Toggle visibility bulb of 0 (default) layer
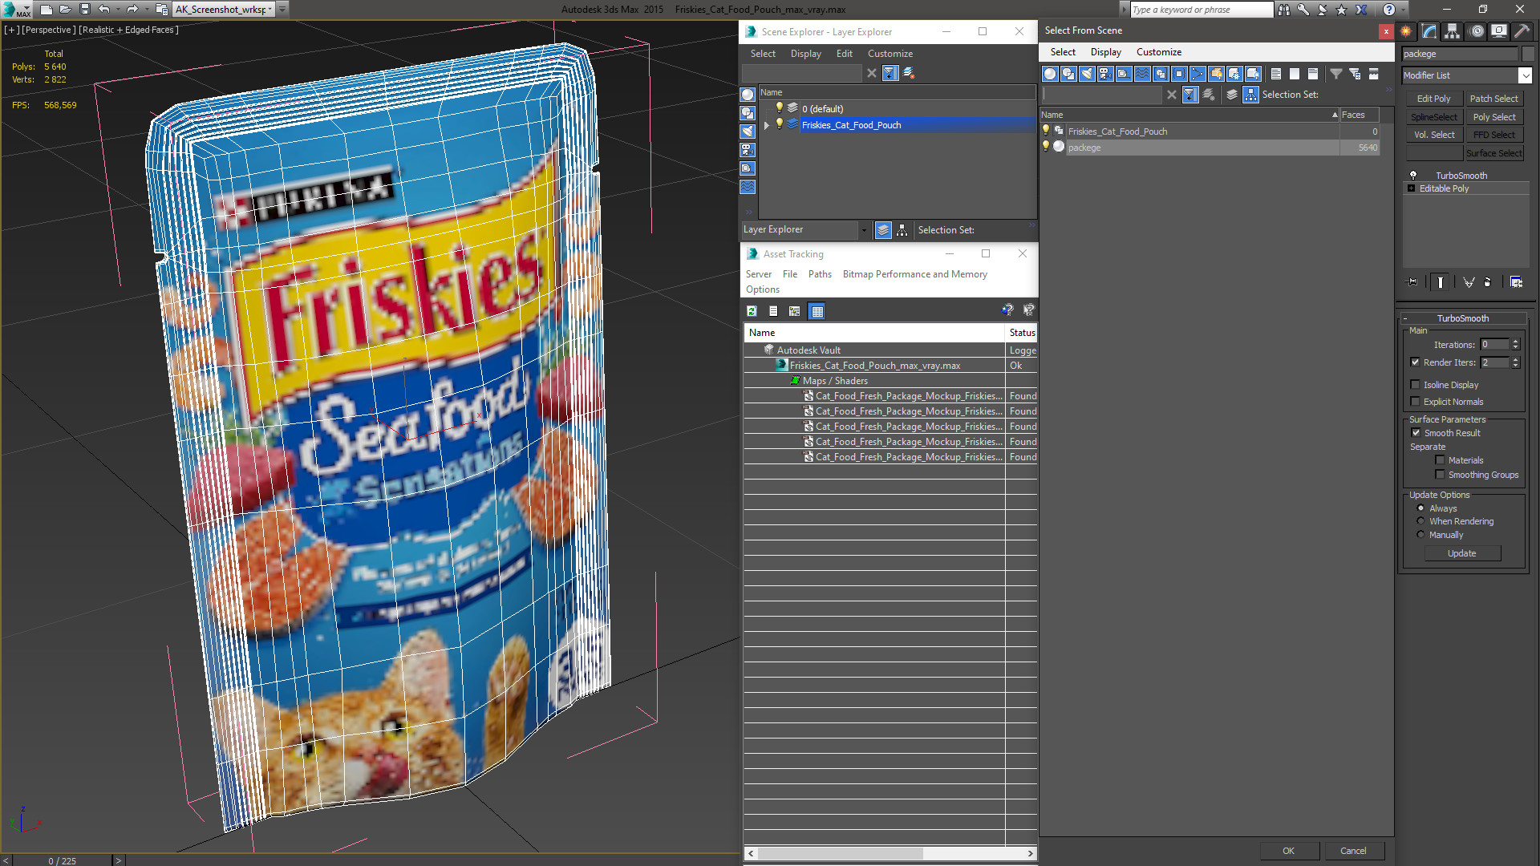 tap(779, 108)
